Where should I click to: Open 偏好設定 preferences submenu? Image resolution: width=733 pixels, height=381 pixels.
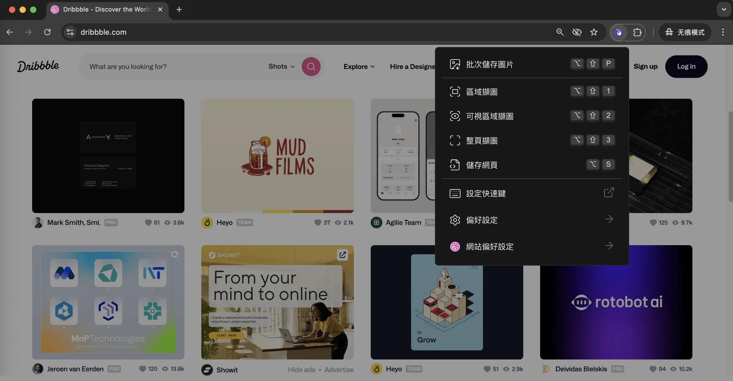tap(532, 220)
